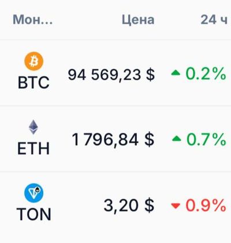This screenshot has height=243, width=231.
Task: Tap the blue Toncoin logo icon
Action: [x=33, y=193]
